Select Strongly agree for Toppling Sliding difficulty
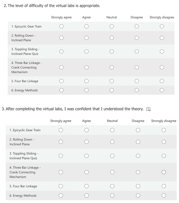The height and width of the screenshot is (203, 179). (61, 51)
